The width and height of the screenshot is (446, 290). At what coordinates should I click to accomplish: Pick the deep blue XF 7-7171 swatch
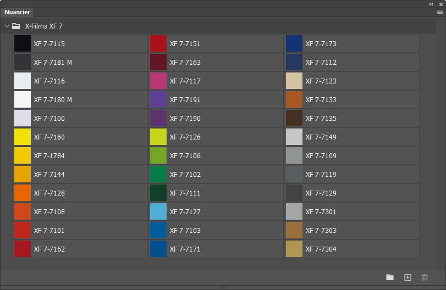coord(158,249)
